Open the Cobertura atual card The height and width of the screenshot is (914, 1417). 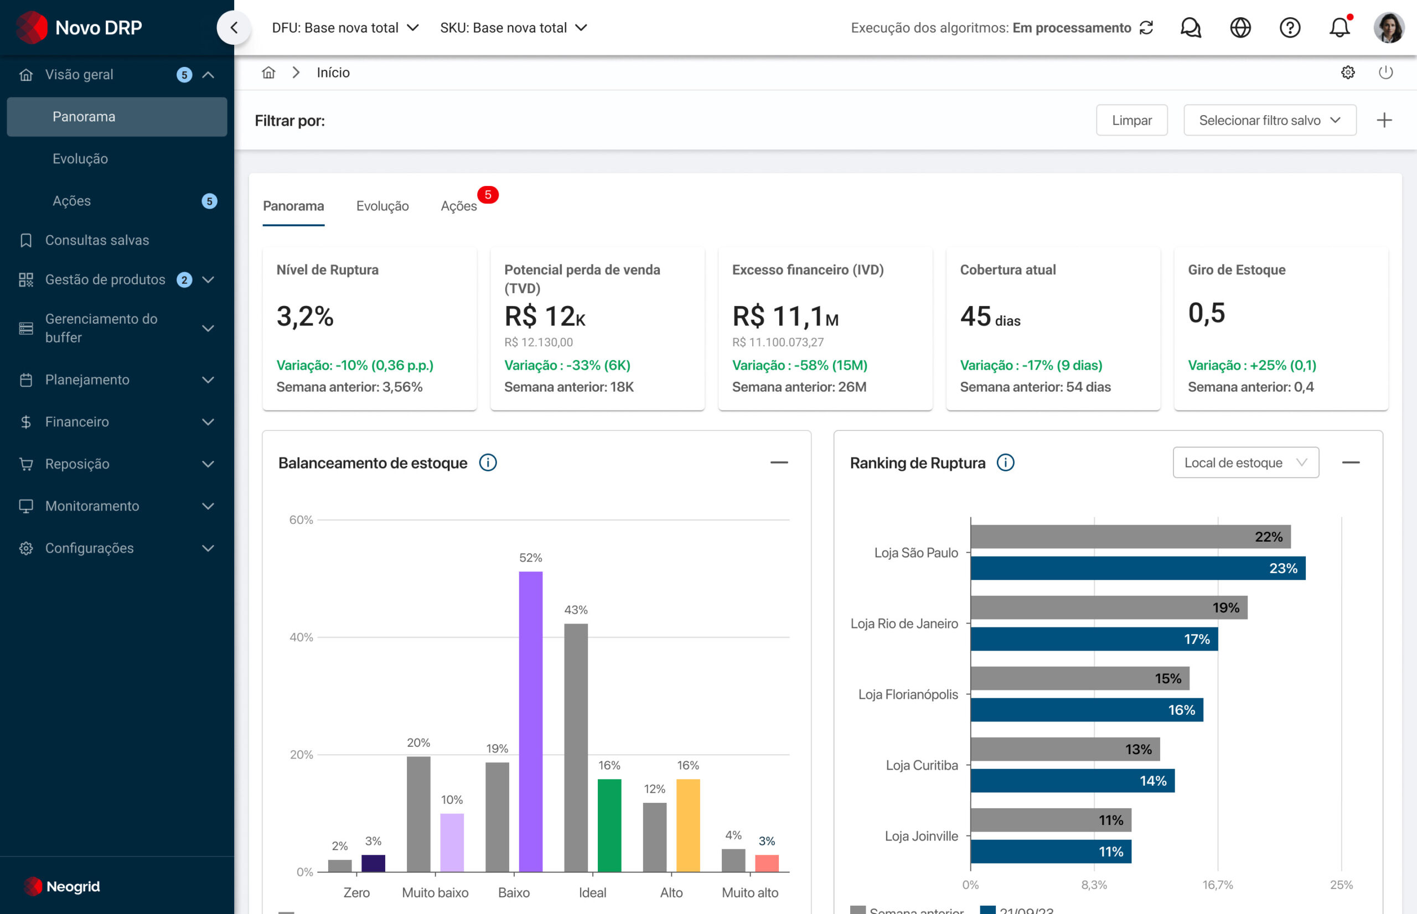(x=1053, y=329)
